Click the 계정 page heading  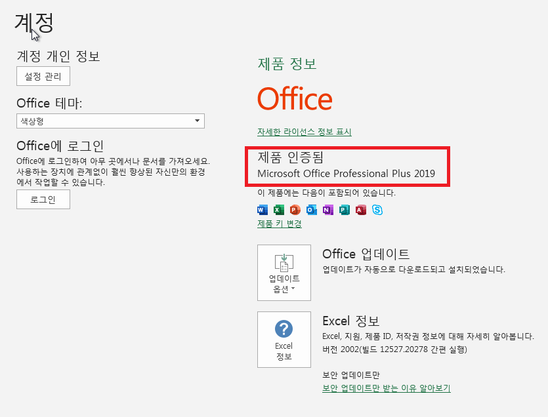(x=34, y=22)
